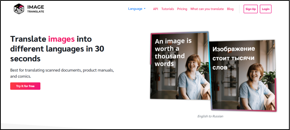Click the word 'seconds' in the headline
Image resolution: width=290 pixels, height=130 pixels.
[25, 58]
